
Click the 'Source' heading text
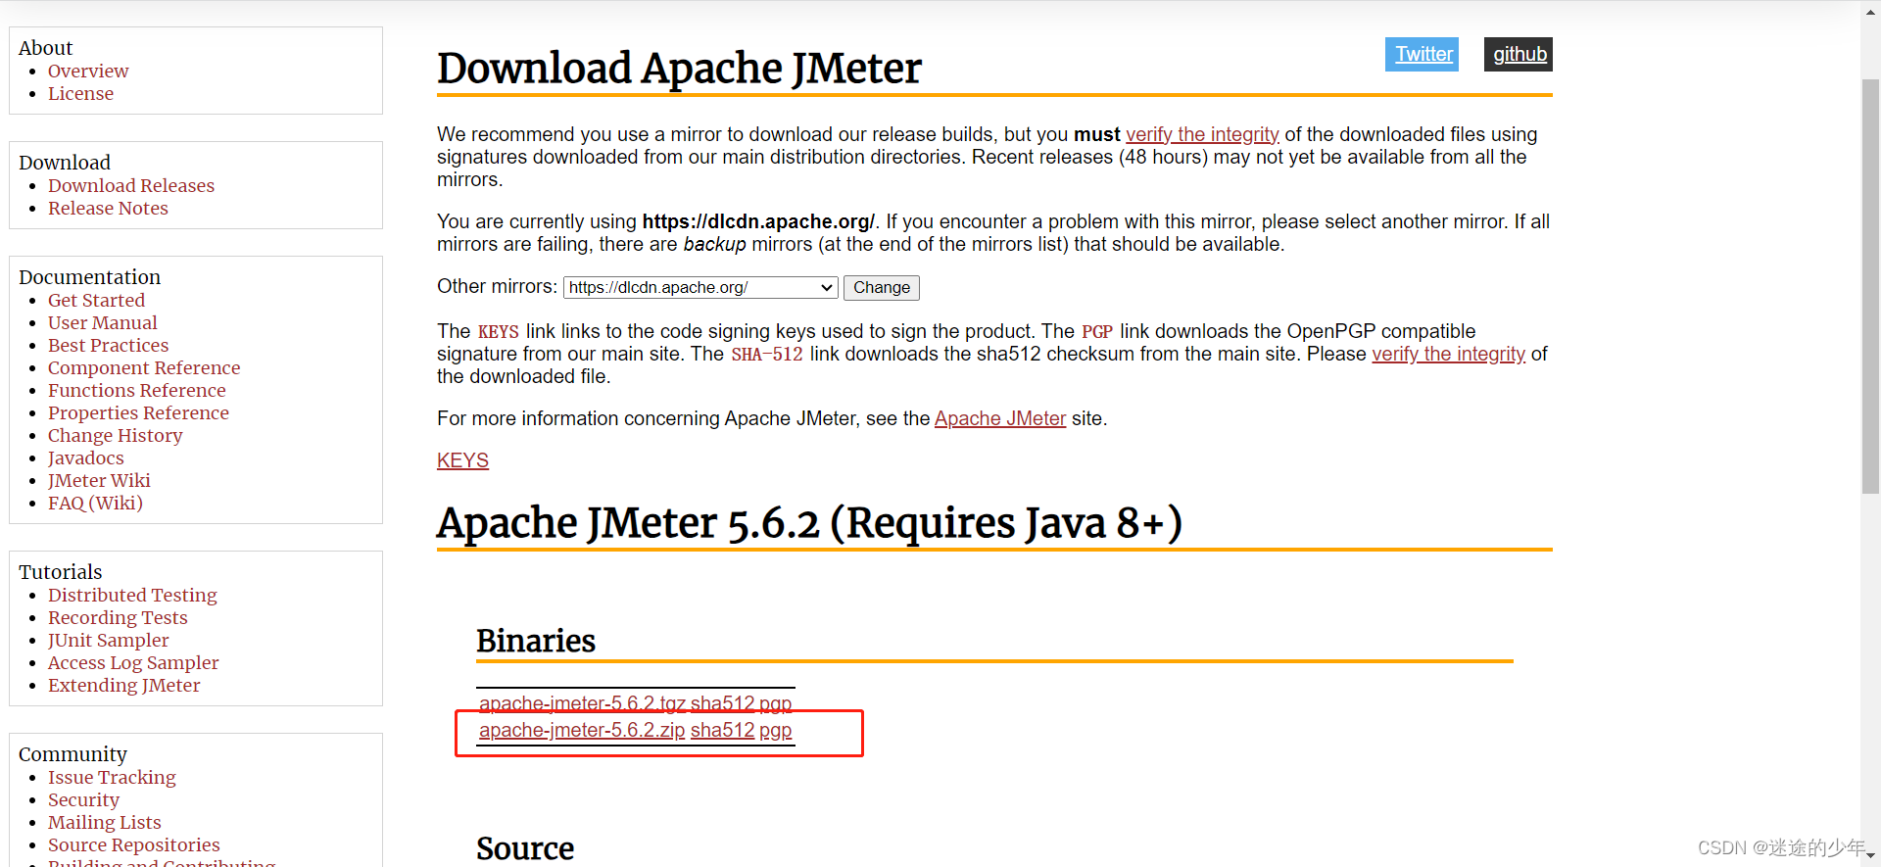(525, 848)
